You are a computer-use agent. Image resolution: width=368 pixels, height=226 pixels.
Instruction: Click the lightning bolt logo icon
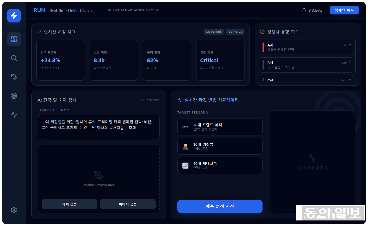coord(14,16)
